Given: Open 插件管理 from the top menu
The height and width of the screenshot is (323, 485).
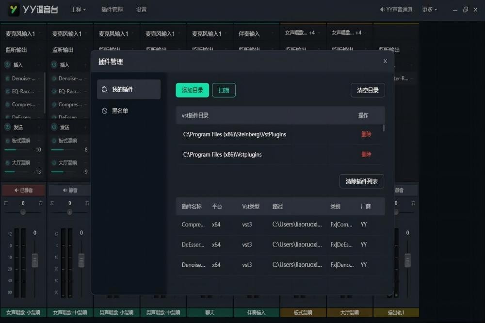Looking at the screenshot, I should pos(112,9).
